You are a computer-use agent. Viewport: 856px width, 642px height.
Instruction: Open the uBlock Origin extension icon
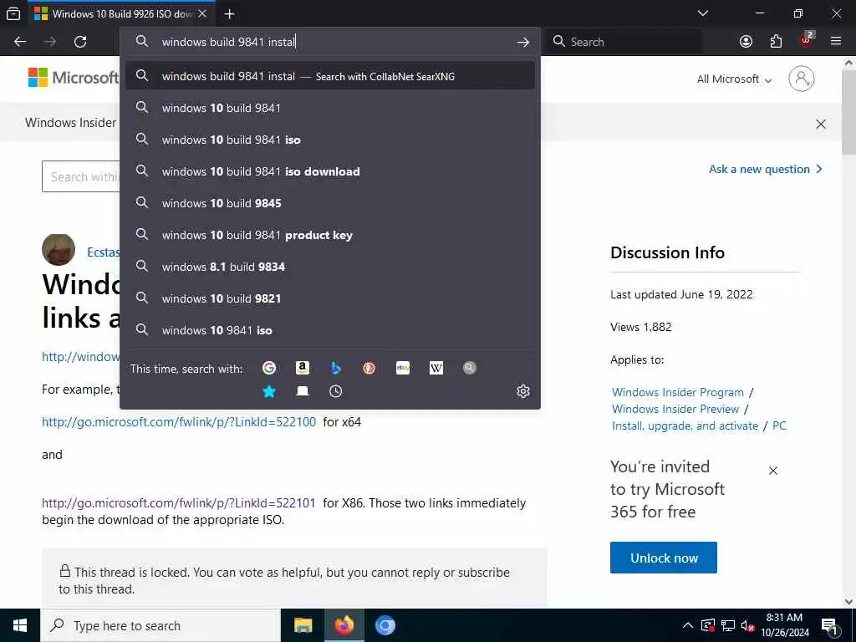pos(807,40)
